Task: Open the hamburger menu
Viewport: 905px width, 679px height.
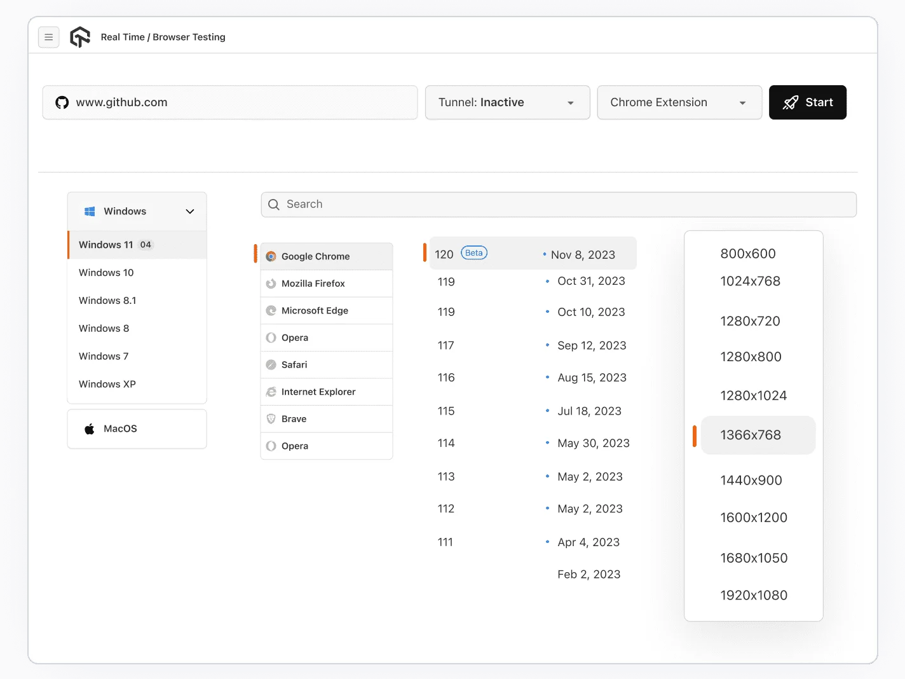Action: pos(49,37)
